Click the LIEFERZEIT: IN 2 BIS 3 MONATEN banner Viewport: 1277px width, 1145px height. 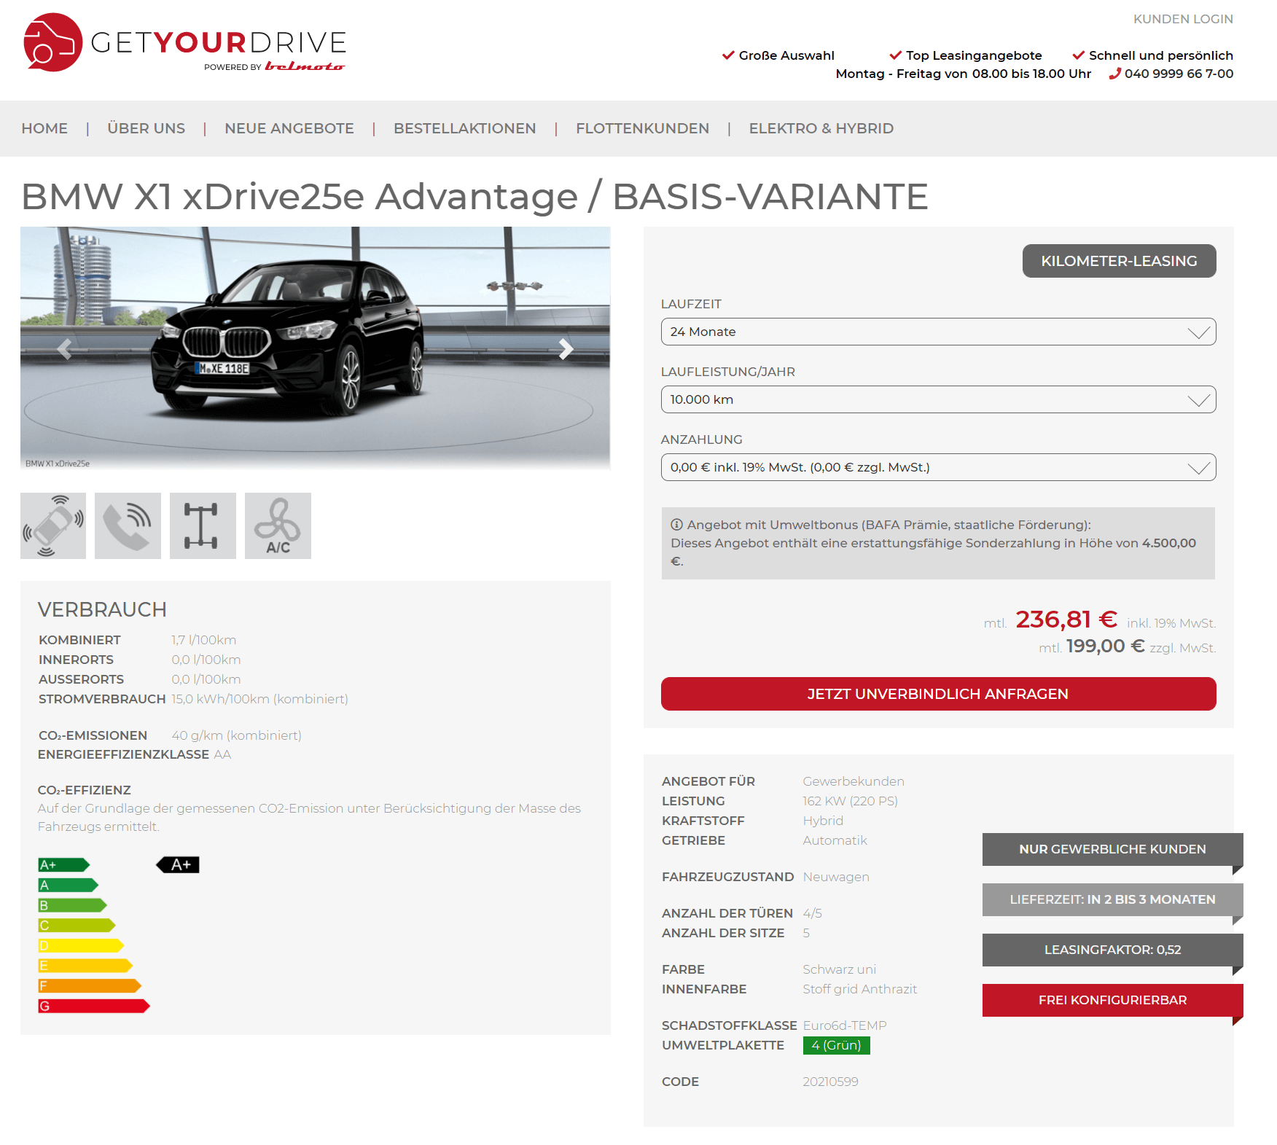tap(1112, 899)
